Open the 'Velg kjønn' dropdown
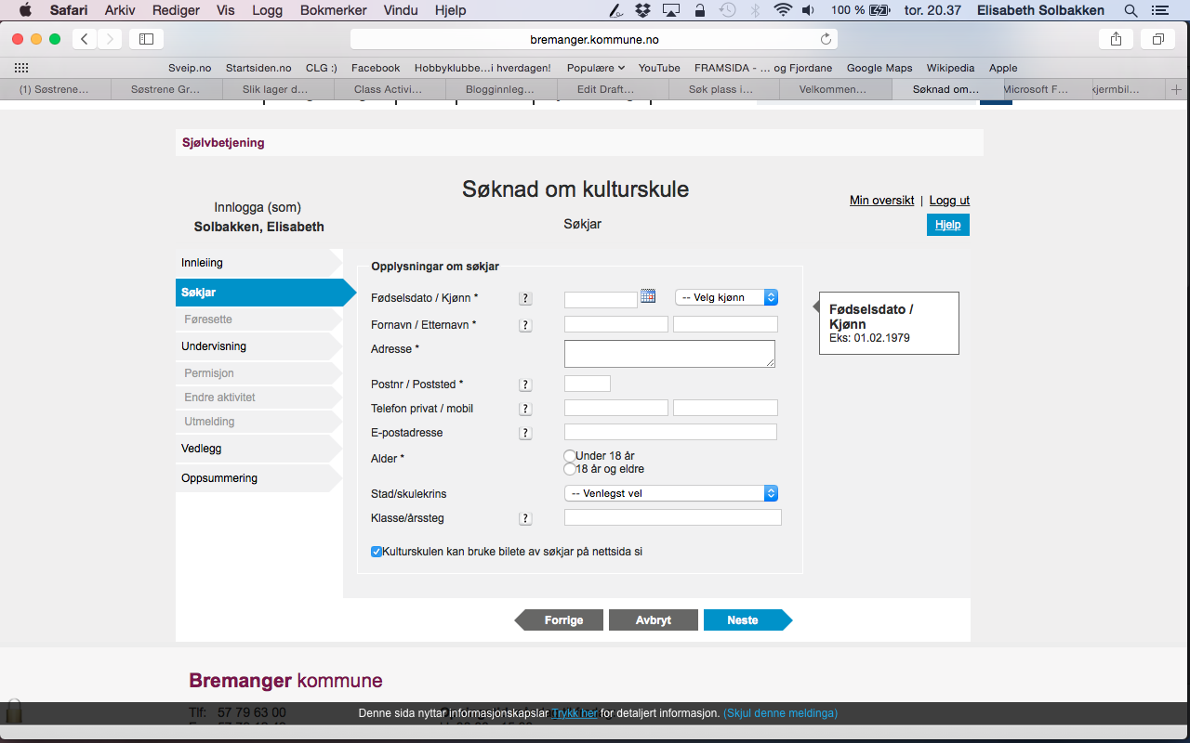 pyautogui.click(x=726, y=297)
